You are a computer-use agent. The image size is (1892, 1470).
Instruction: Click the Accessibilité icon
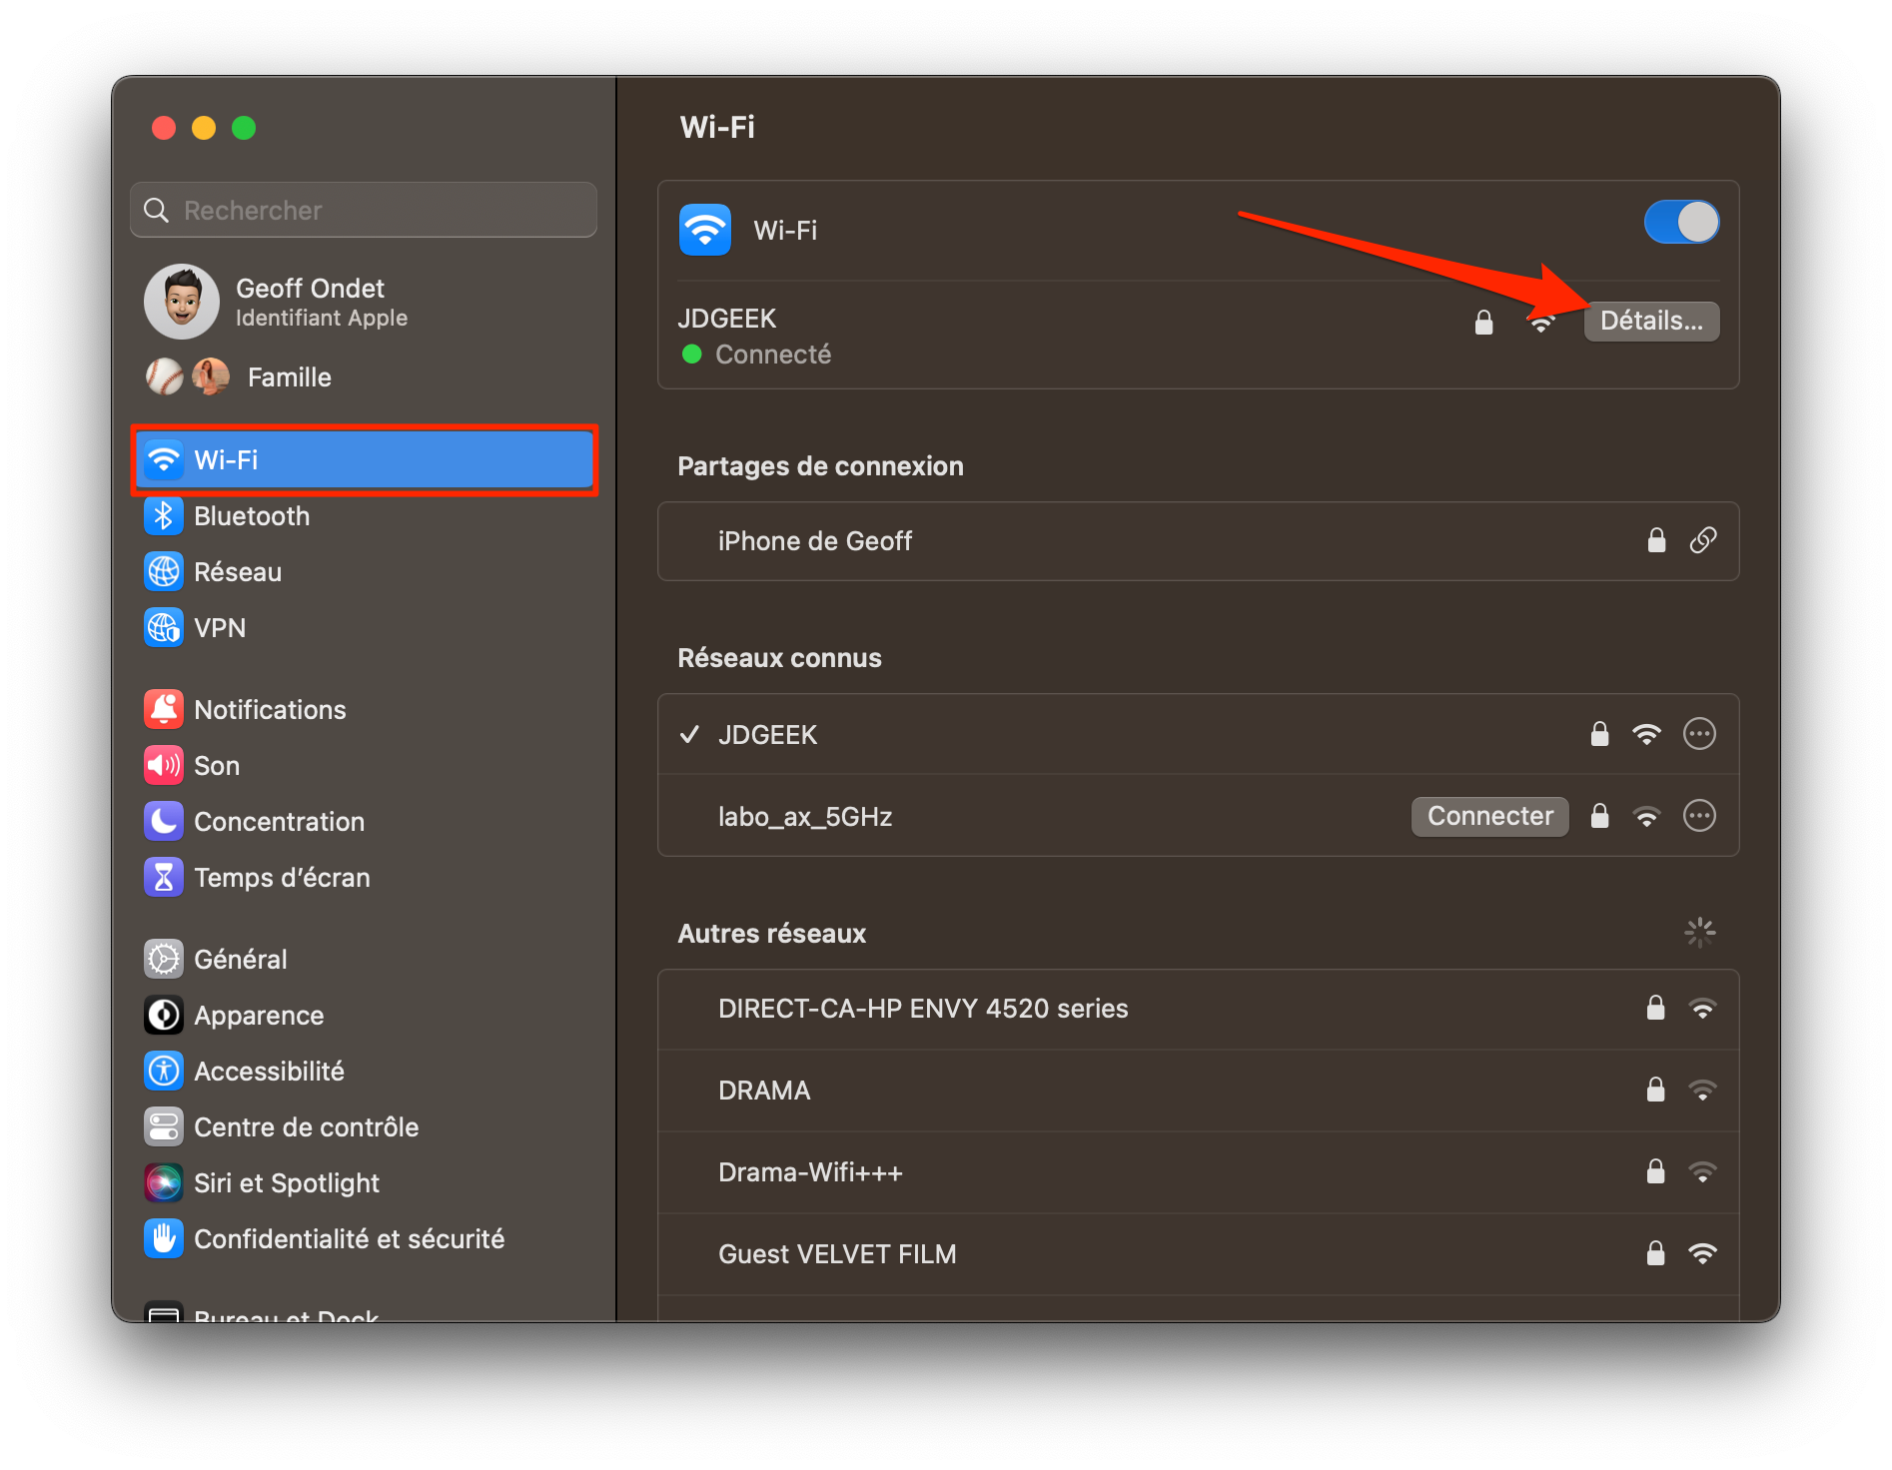pyautogui.click(x=164, y=1071)
